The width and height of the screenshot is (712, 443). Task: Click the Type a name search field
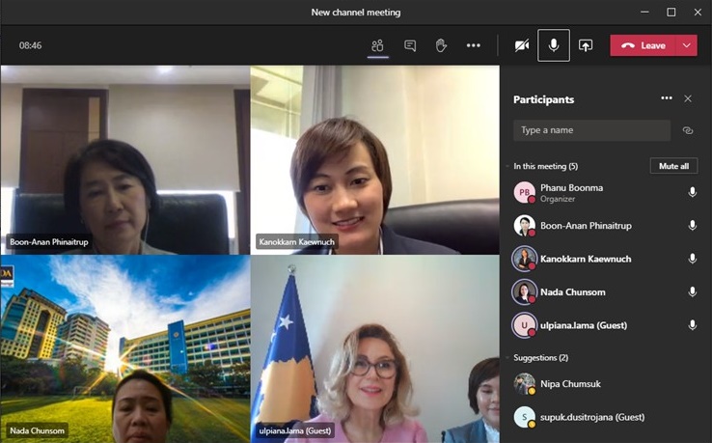click(591, 130)
